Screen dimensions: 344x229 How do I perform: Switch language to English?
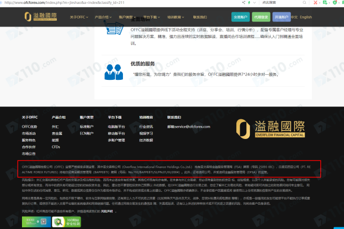(306, 17)
